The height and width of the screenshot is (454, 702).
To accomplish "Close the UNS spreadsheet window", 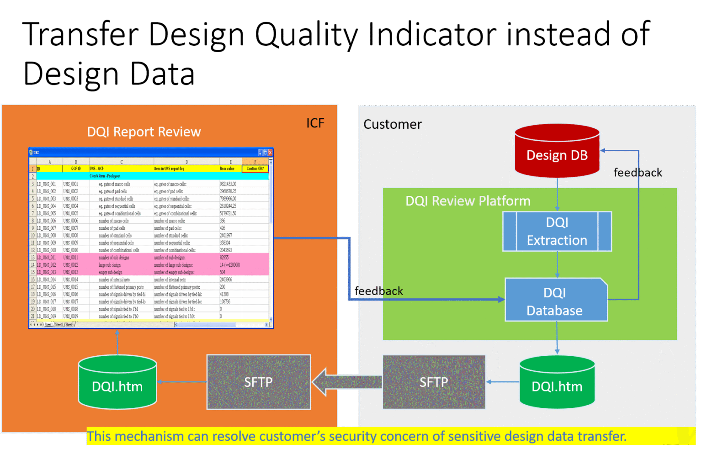I will click(270, 152).
